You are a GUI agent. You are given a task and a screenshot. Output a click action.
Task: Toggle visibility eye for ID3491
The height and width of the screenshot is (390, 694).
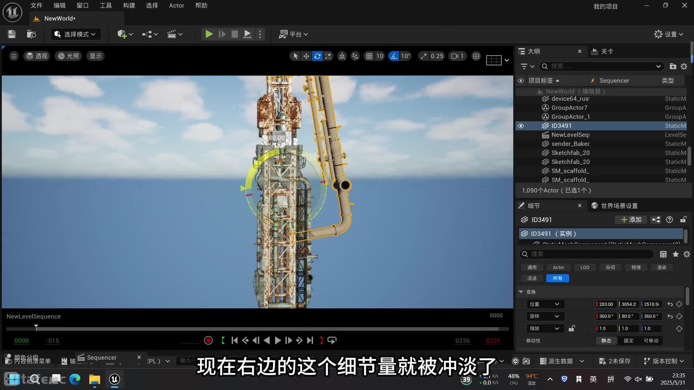(521, 126)
